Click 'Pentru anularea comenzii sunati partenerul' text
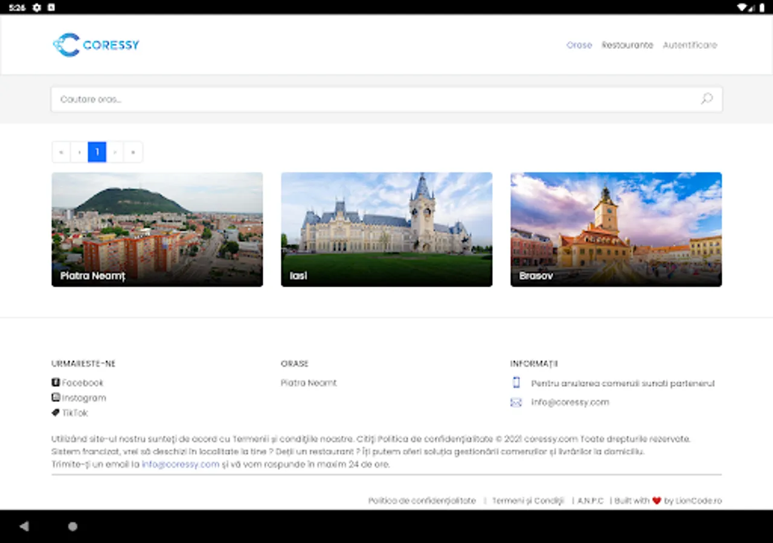 [x=623, y=383]
